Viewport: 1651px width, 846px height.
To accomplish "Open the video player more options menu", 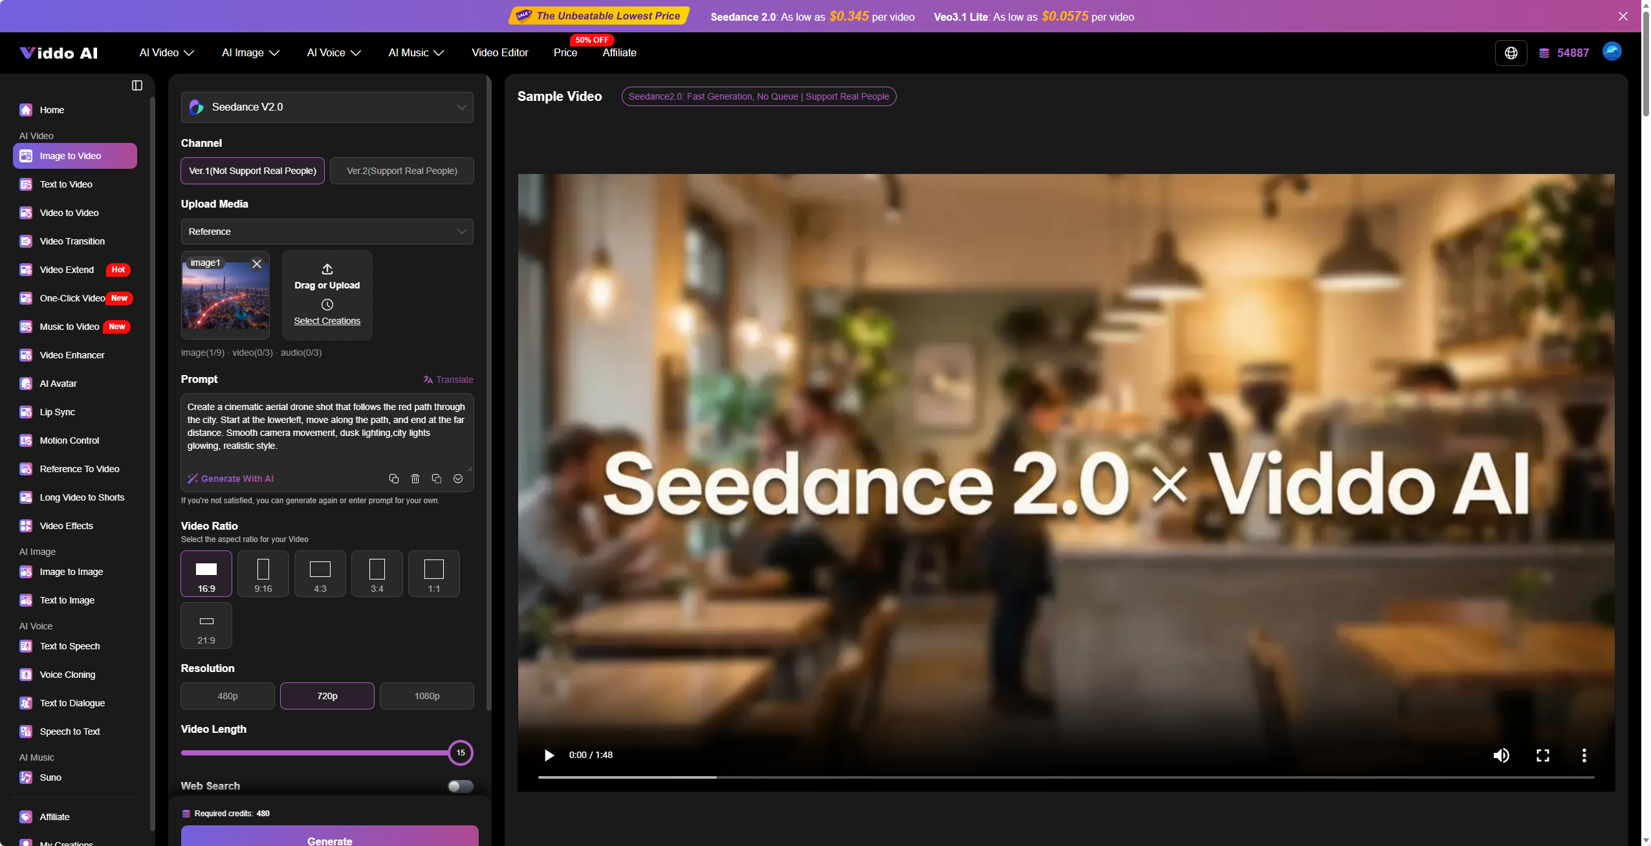I will pyautogui.click(x=1584, y=755).
